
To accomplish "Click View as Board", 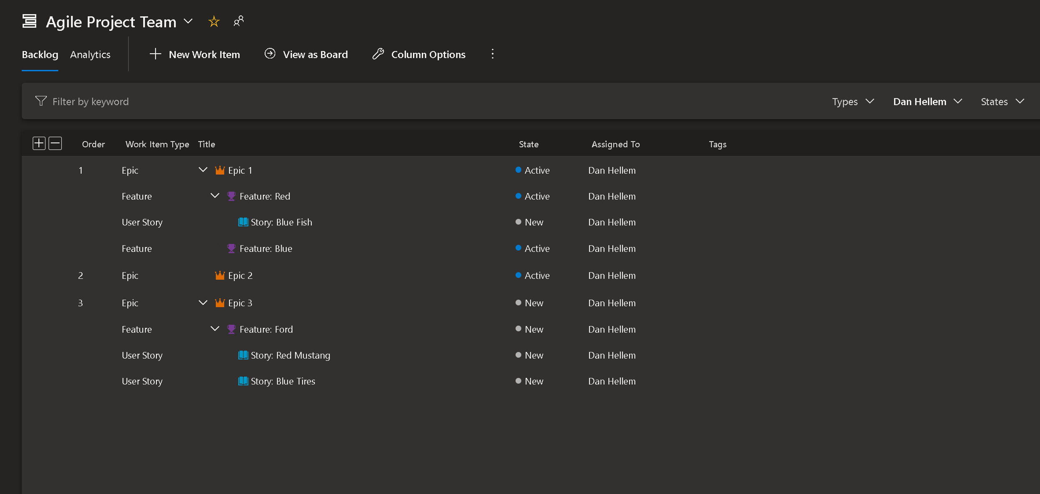I will [306, 55].
